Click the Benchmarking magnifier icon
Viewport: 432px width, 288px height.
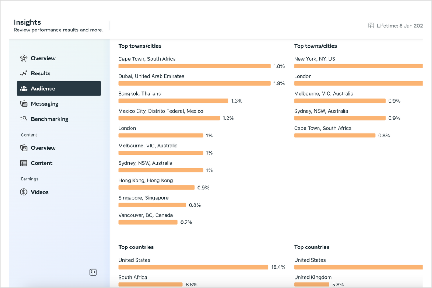(x=24, y=119)
